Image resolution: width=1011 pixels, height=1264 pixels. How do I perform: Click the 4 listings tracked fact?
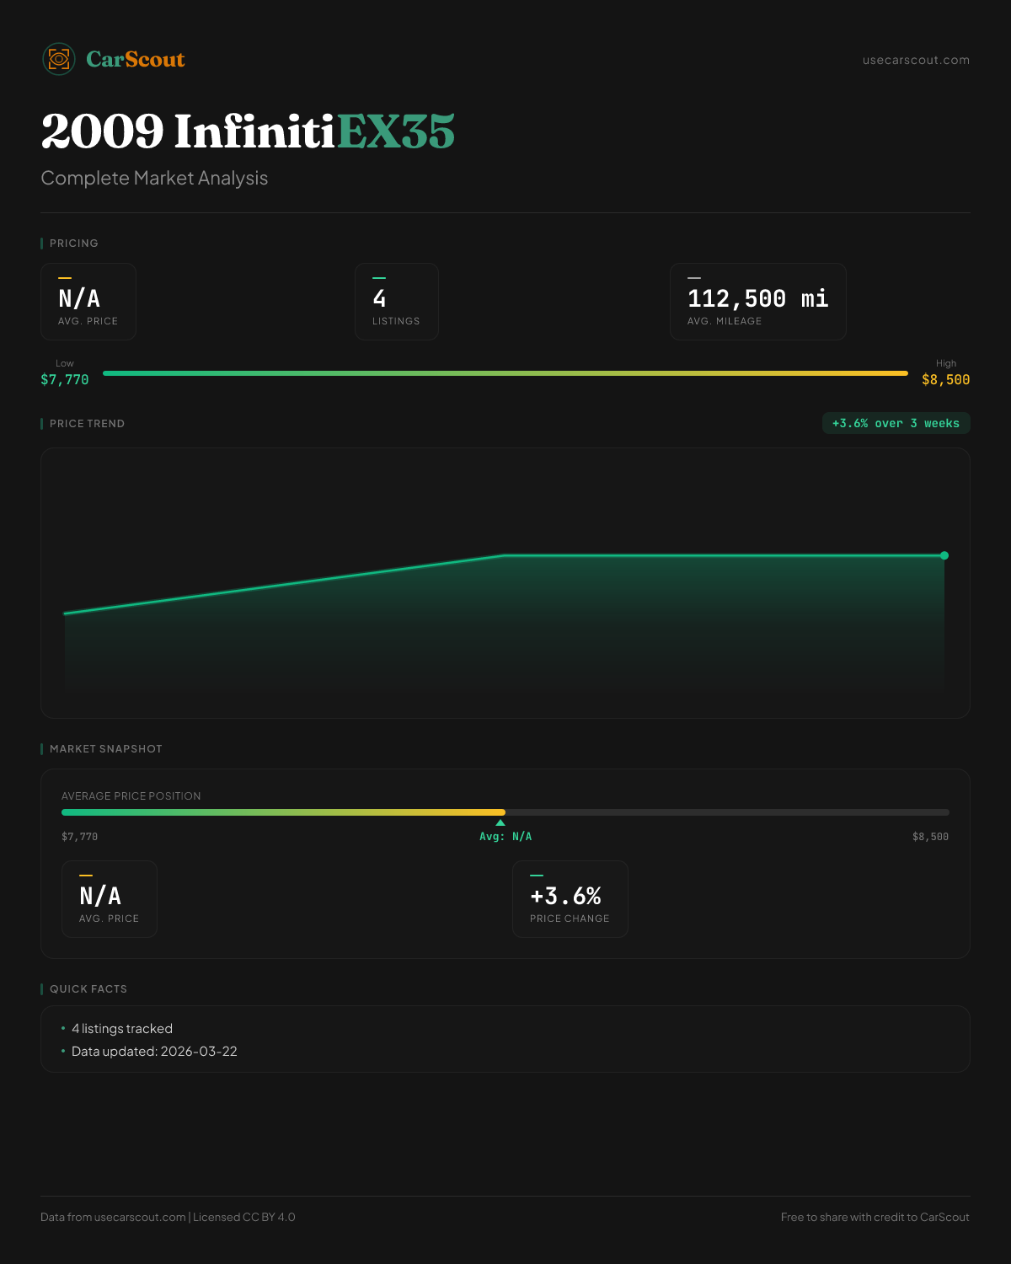pos(122,1029)
